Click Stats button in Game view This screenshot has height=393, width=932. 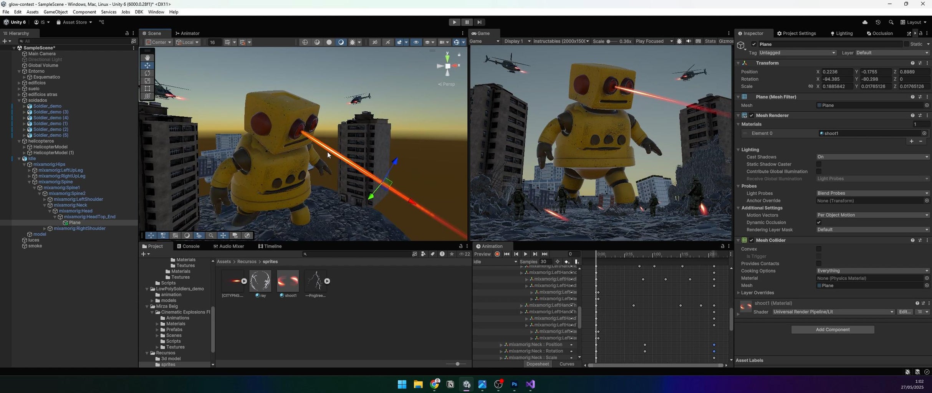point(710,41)
